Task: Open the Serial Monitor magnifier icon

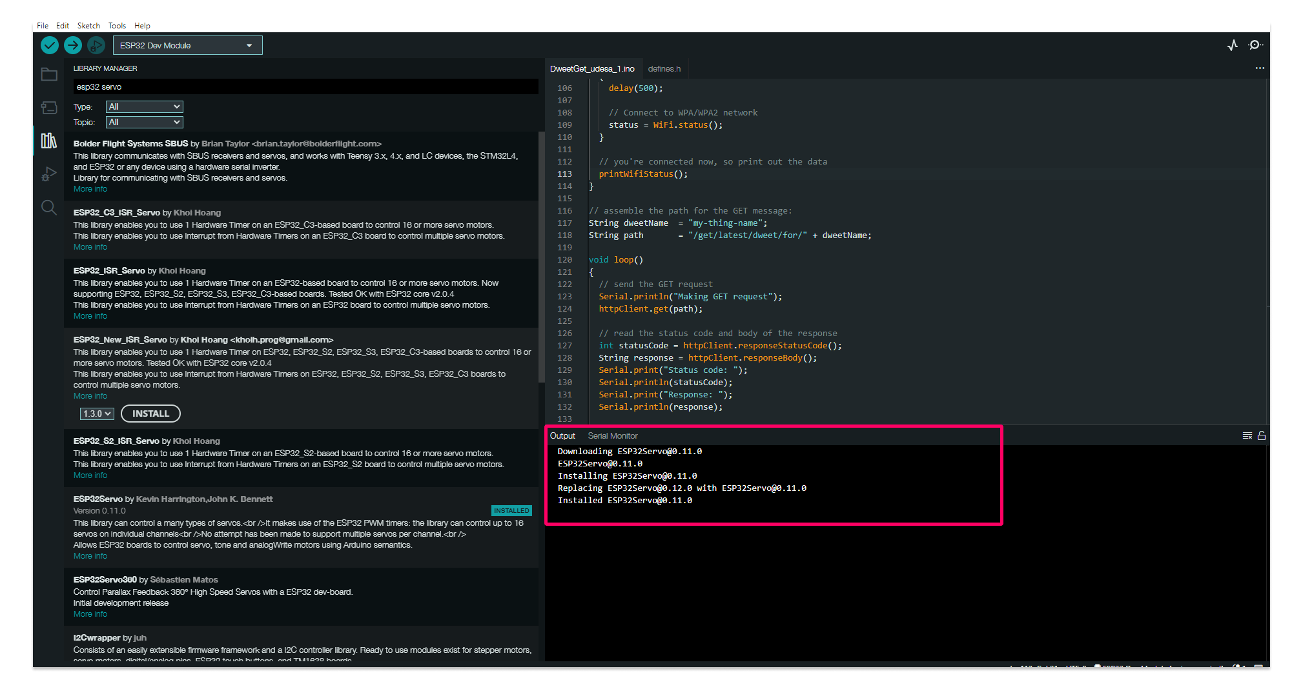Action: tap(1256, 45)
